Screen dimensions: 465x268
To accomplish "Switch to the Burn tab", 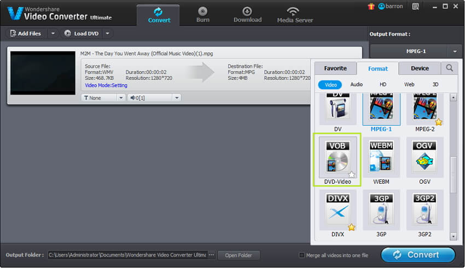I will (203, 15).
